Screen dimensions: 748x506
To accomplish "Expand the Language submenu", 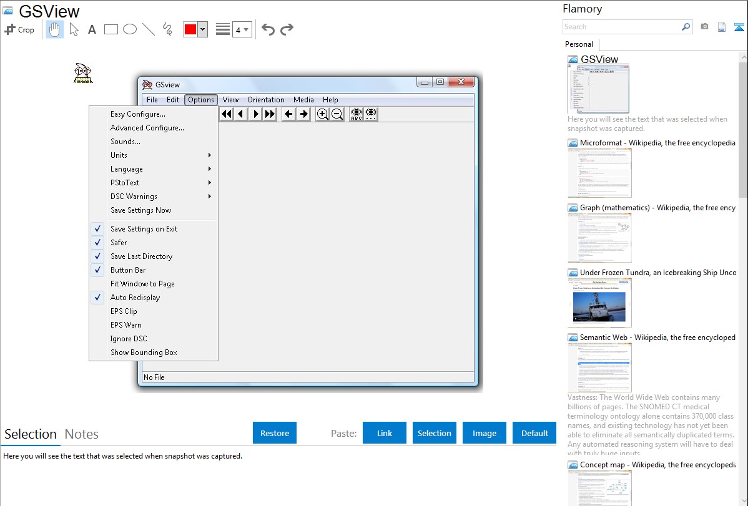I will (x=154, y=169).
